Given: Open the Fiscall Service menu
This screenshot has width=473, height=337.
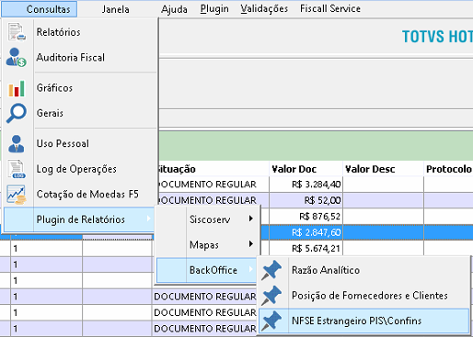Looking at the screenshot, I should 330,8.
